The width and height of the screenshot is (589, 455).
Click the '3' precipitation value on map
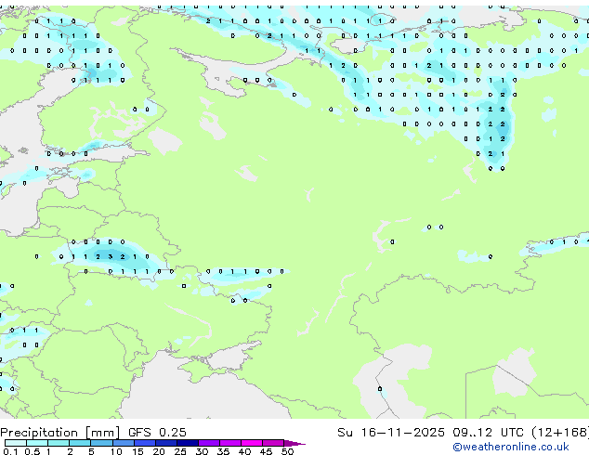tap(110, 257)
